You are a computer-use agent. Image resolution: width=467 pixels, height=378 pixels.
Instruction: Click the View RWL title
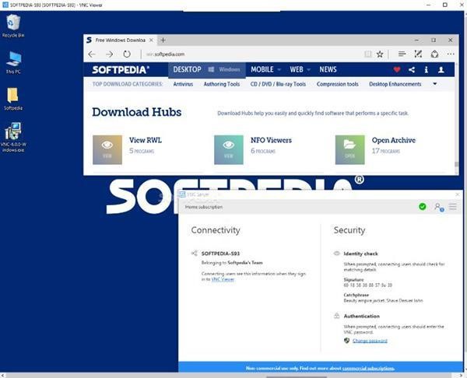click(x=146, y=140)
